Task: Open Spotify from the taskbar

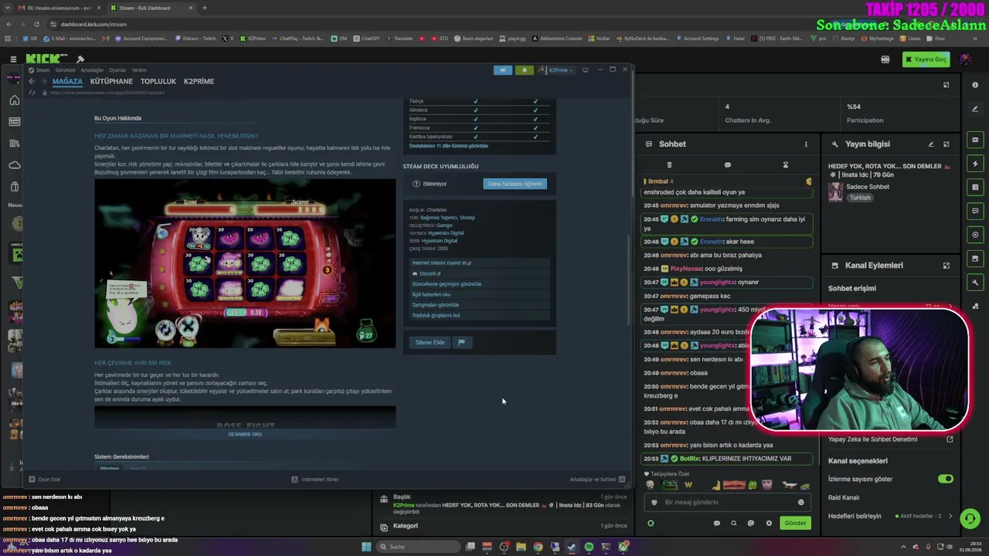Action: 589,547
